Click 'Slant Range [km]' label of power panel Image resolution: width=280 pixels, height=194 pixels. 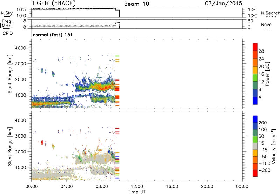tap(10, 74)
